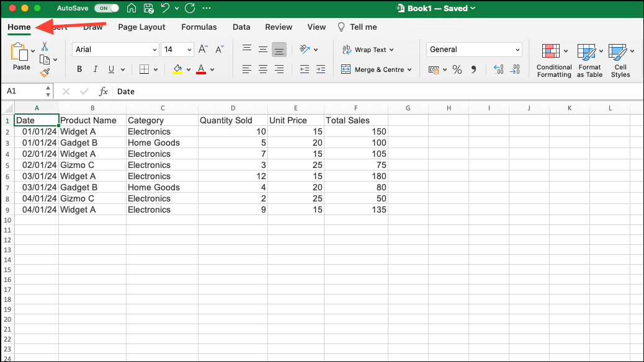The width and height of the screenshot is (644, 362).
Task: Toggle bold formatting
Action: (x=79, y=70)
